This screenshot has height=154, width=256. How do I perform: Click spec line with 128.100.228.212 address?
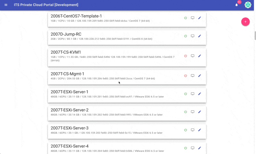click(x=101, y=39)
